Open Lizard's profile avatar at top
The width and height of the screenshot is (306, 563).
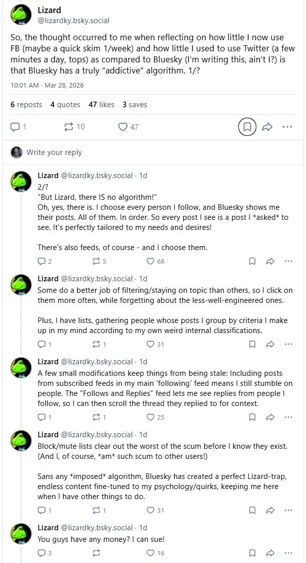click(21, 15)
